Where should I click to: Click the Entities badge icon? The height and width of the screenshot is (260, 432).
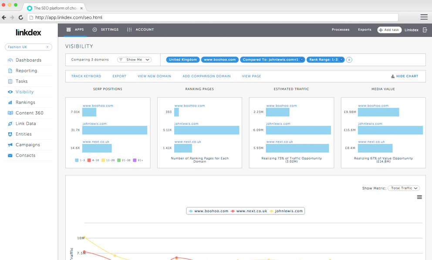tap(10, 134)
